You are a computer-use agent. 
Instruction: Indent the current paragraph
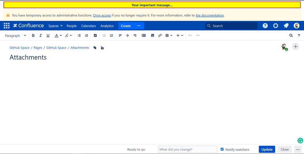click(111, 35)
